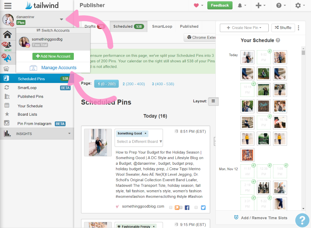
Task: Switch to the SmartLoop tab
Action: tap(162, 27)
